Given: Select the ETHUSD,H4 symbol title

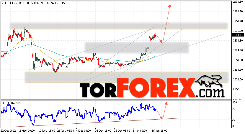Looking at the screenshot, I should pos(13,3).
